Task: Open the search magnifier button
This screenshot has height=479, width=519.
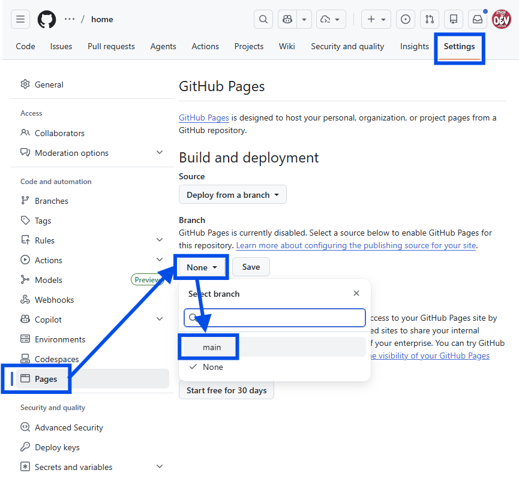Action: click(263, 19)
